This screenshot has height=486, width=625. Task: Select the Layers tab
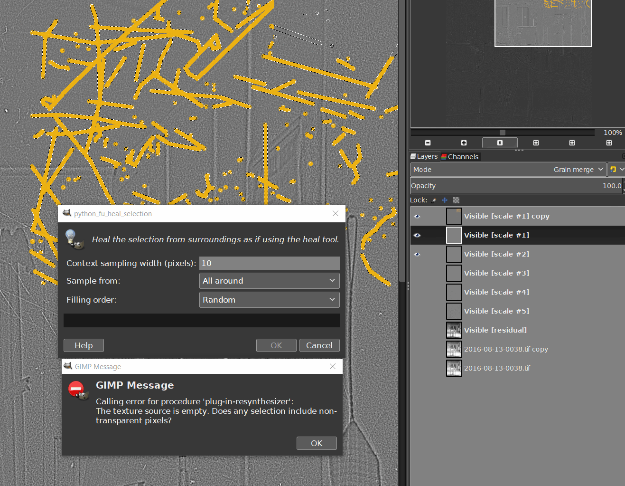pos(424,156)
